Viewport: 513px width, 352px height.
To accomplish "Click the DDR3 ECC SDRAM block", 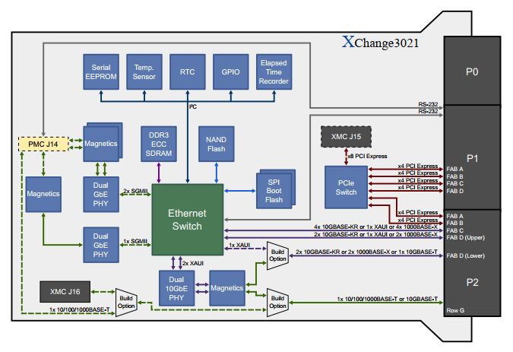I will (x=159, y=144).
